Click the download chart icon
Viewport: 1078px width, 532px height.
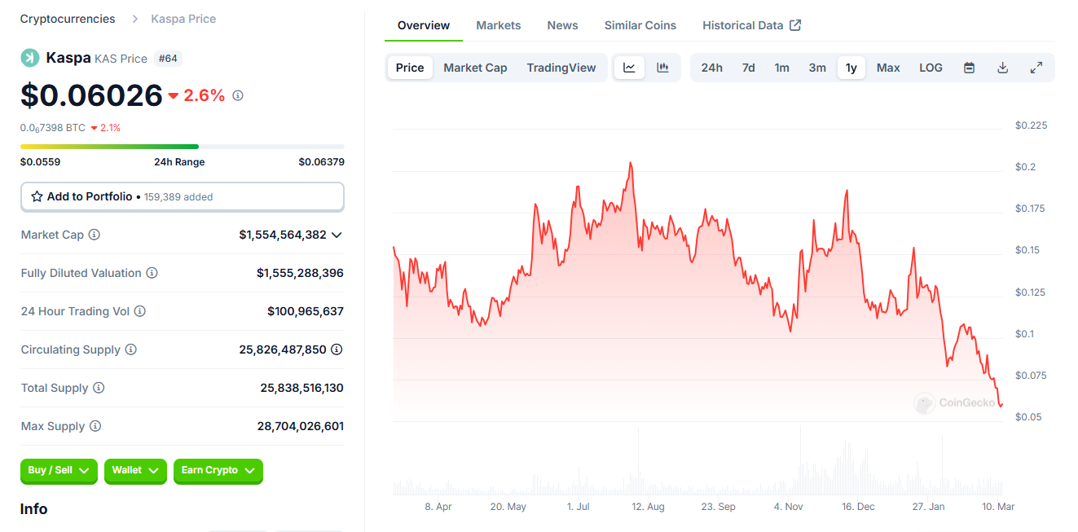click(1002, 68)
